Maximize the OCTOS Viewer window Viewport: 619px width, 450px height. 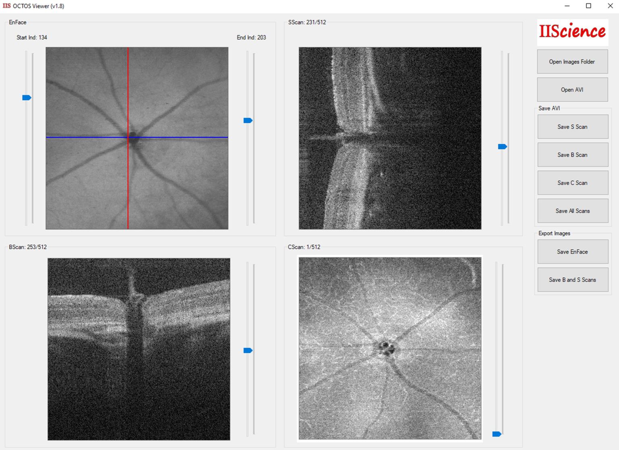588,6
